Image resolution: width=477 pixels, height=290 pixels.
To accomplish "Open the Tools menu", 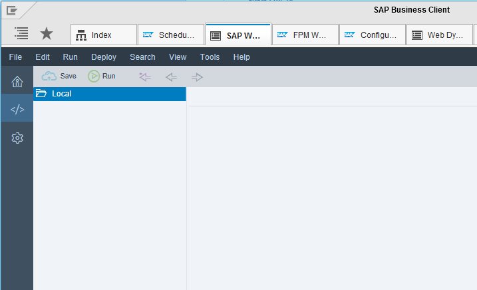I will pos(210,57).
